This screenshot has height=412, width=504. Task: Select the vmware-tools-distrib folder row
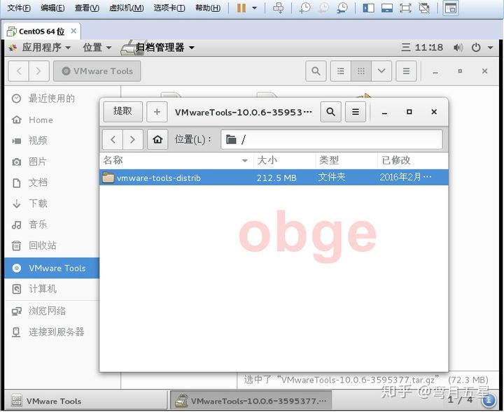point(274,177)
